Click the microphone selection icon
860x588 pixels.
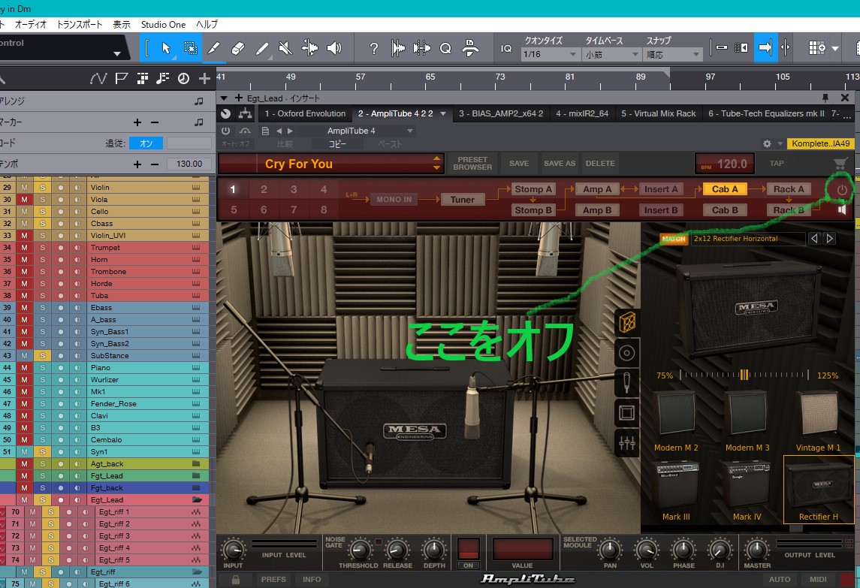pos(627,382)
